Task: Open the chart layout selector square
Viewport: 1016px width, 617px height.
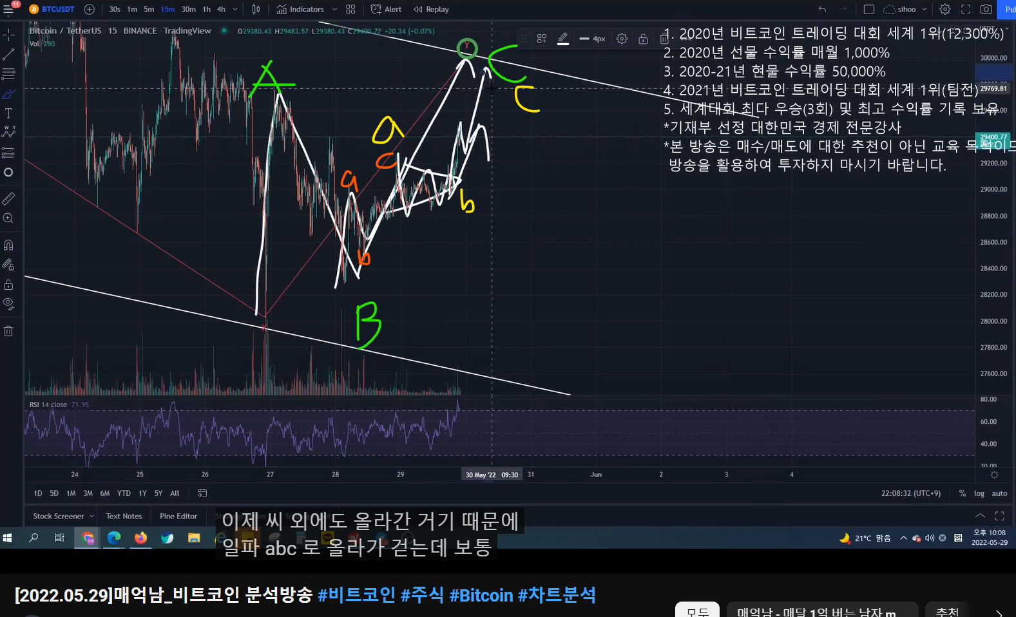Action: coord(868,9)
